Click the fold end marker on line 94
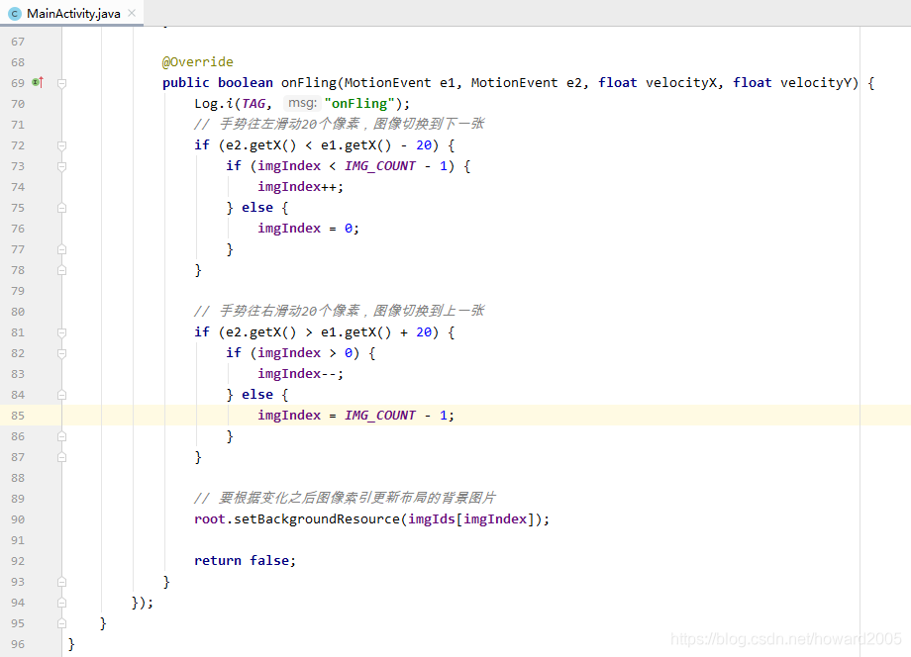 click(x=61, y=603)
